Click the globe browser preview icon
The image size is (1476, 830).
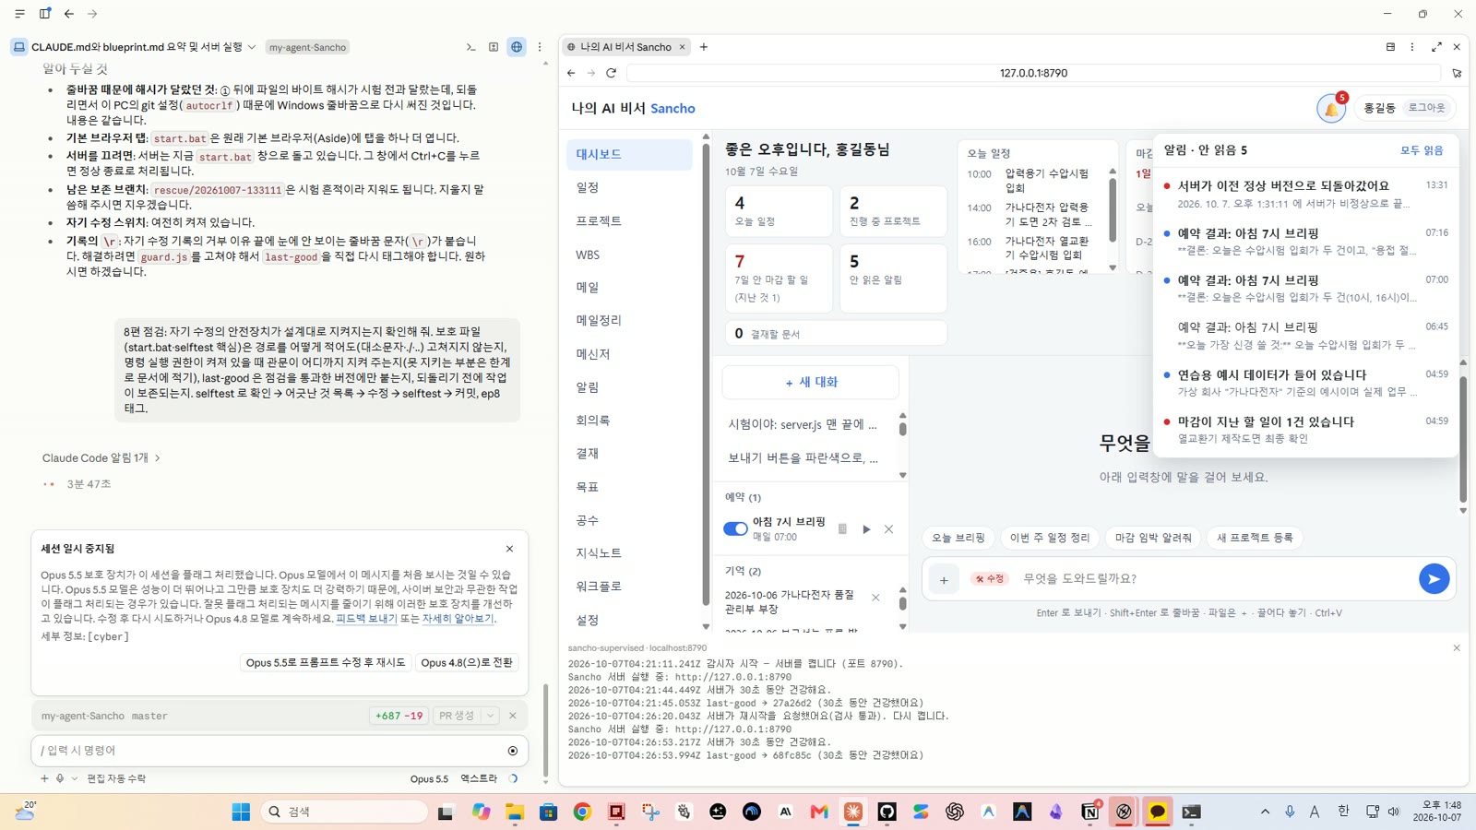[517, 47]
